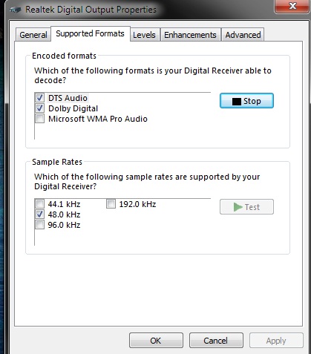Click the Realtek device icon in title bar
311x354 pixels.
point(16,10)
